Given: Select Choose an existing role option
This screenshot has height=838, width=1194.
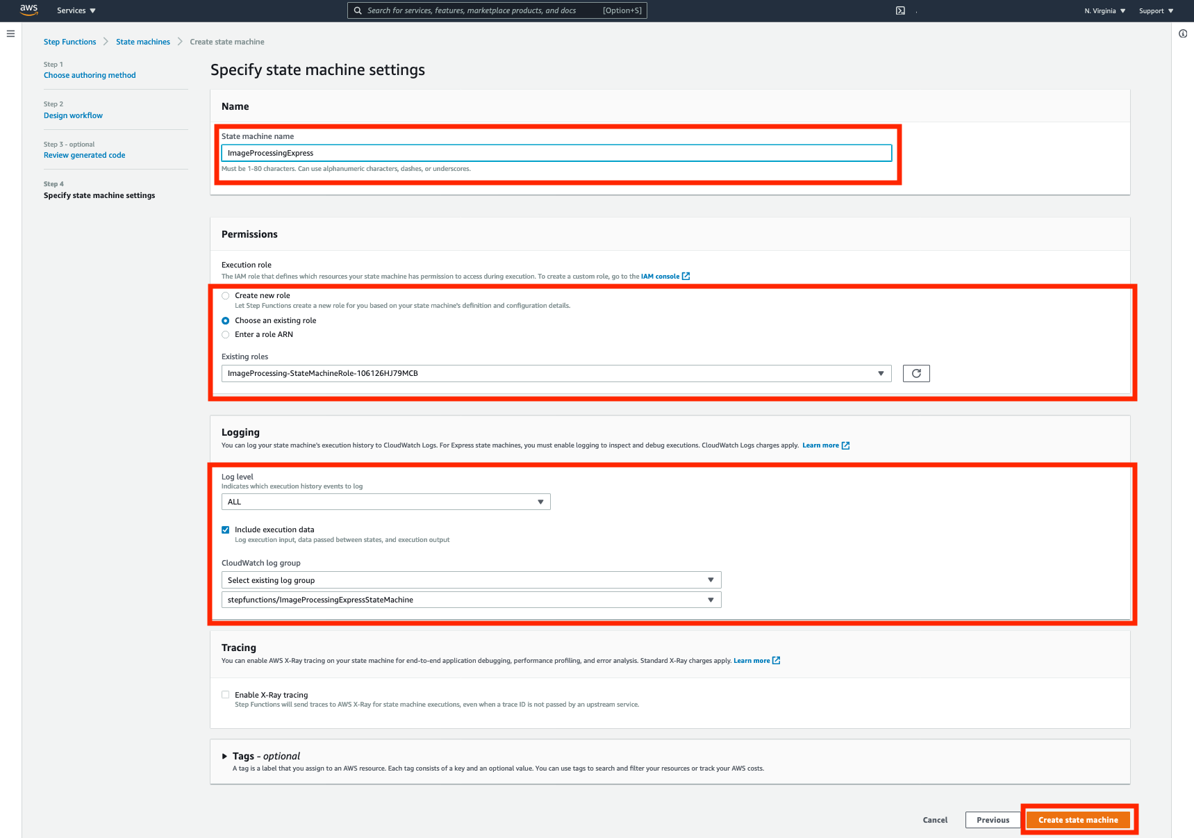Looking at the screenshot, I should (225, 320).
